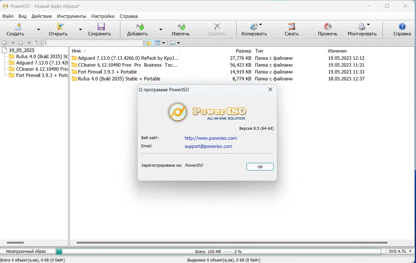The width and height of the screenshot is (416, 263).
Task: Click the path address input field
Action: [93, 43]
